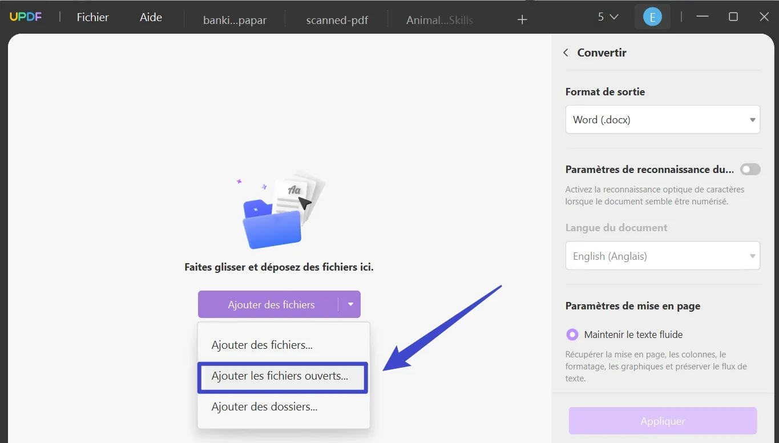Switch to the scanned-pdf tab

pos(337,19)
